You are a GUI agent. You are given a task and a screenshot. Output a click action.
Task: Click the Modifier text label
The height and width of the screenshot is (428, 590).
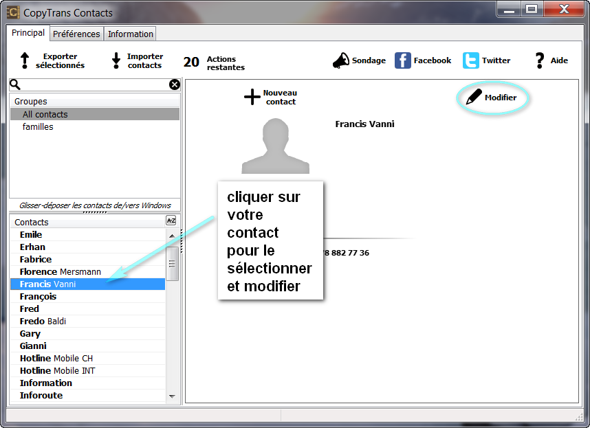coord(501,98)
